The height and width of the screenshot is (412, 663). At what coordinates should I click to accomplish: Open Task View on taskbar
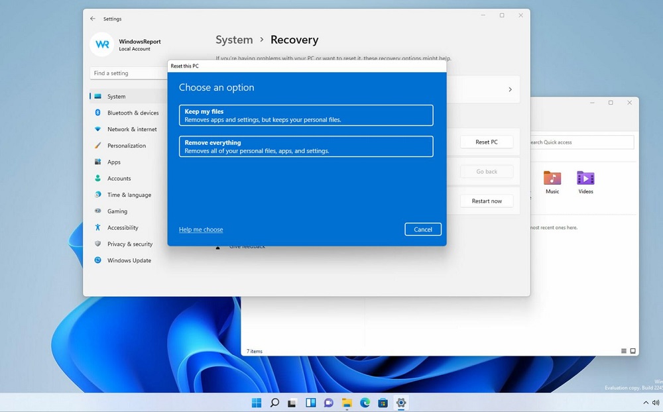tap(292, 403)
